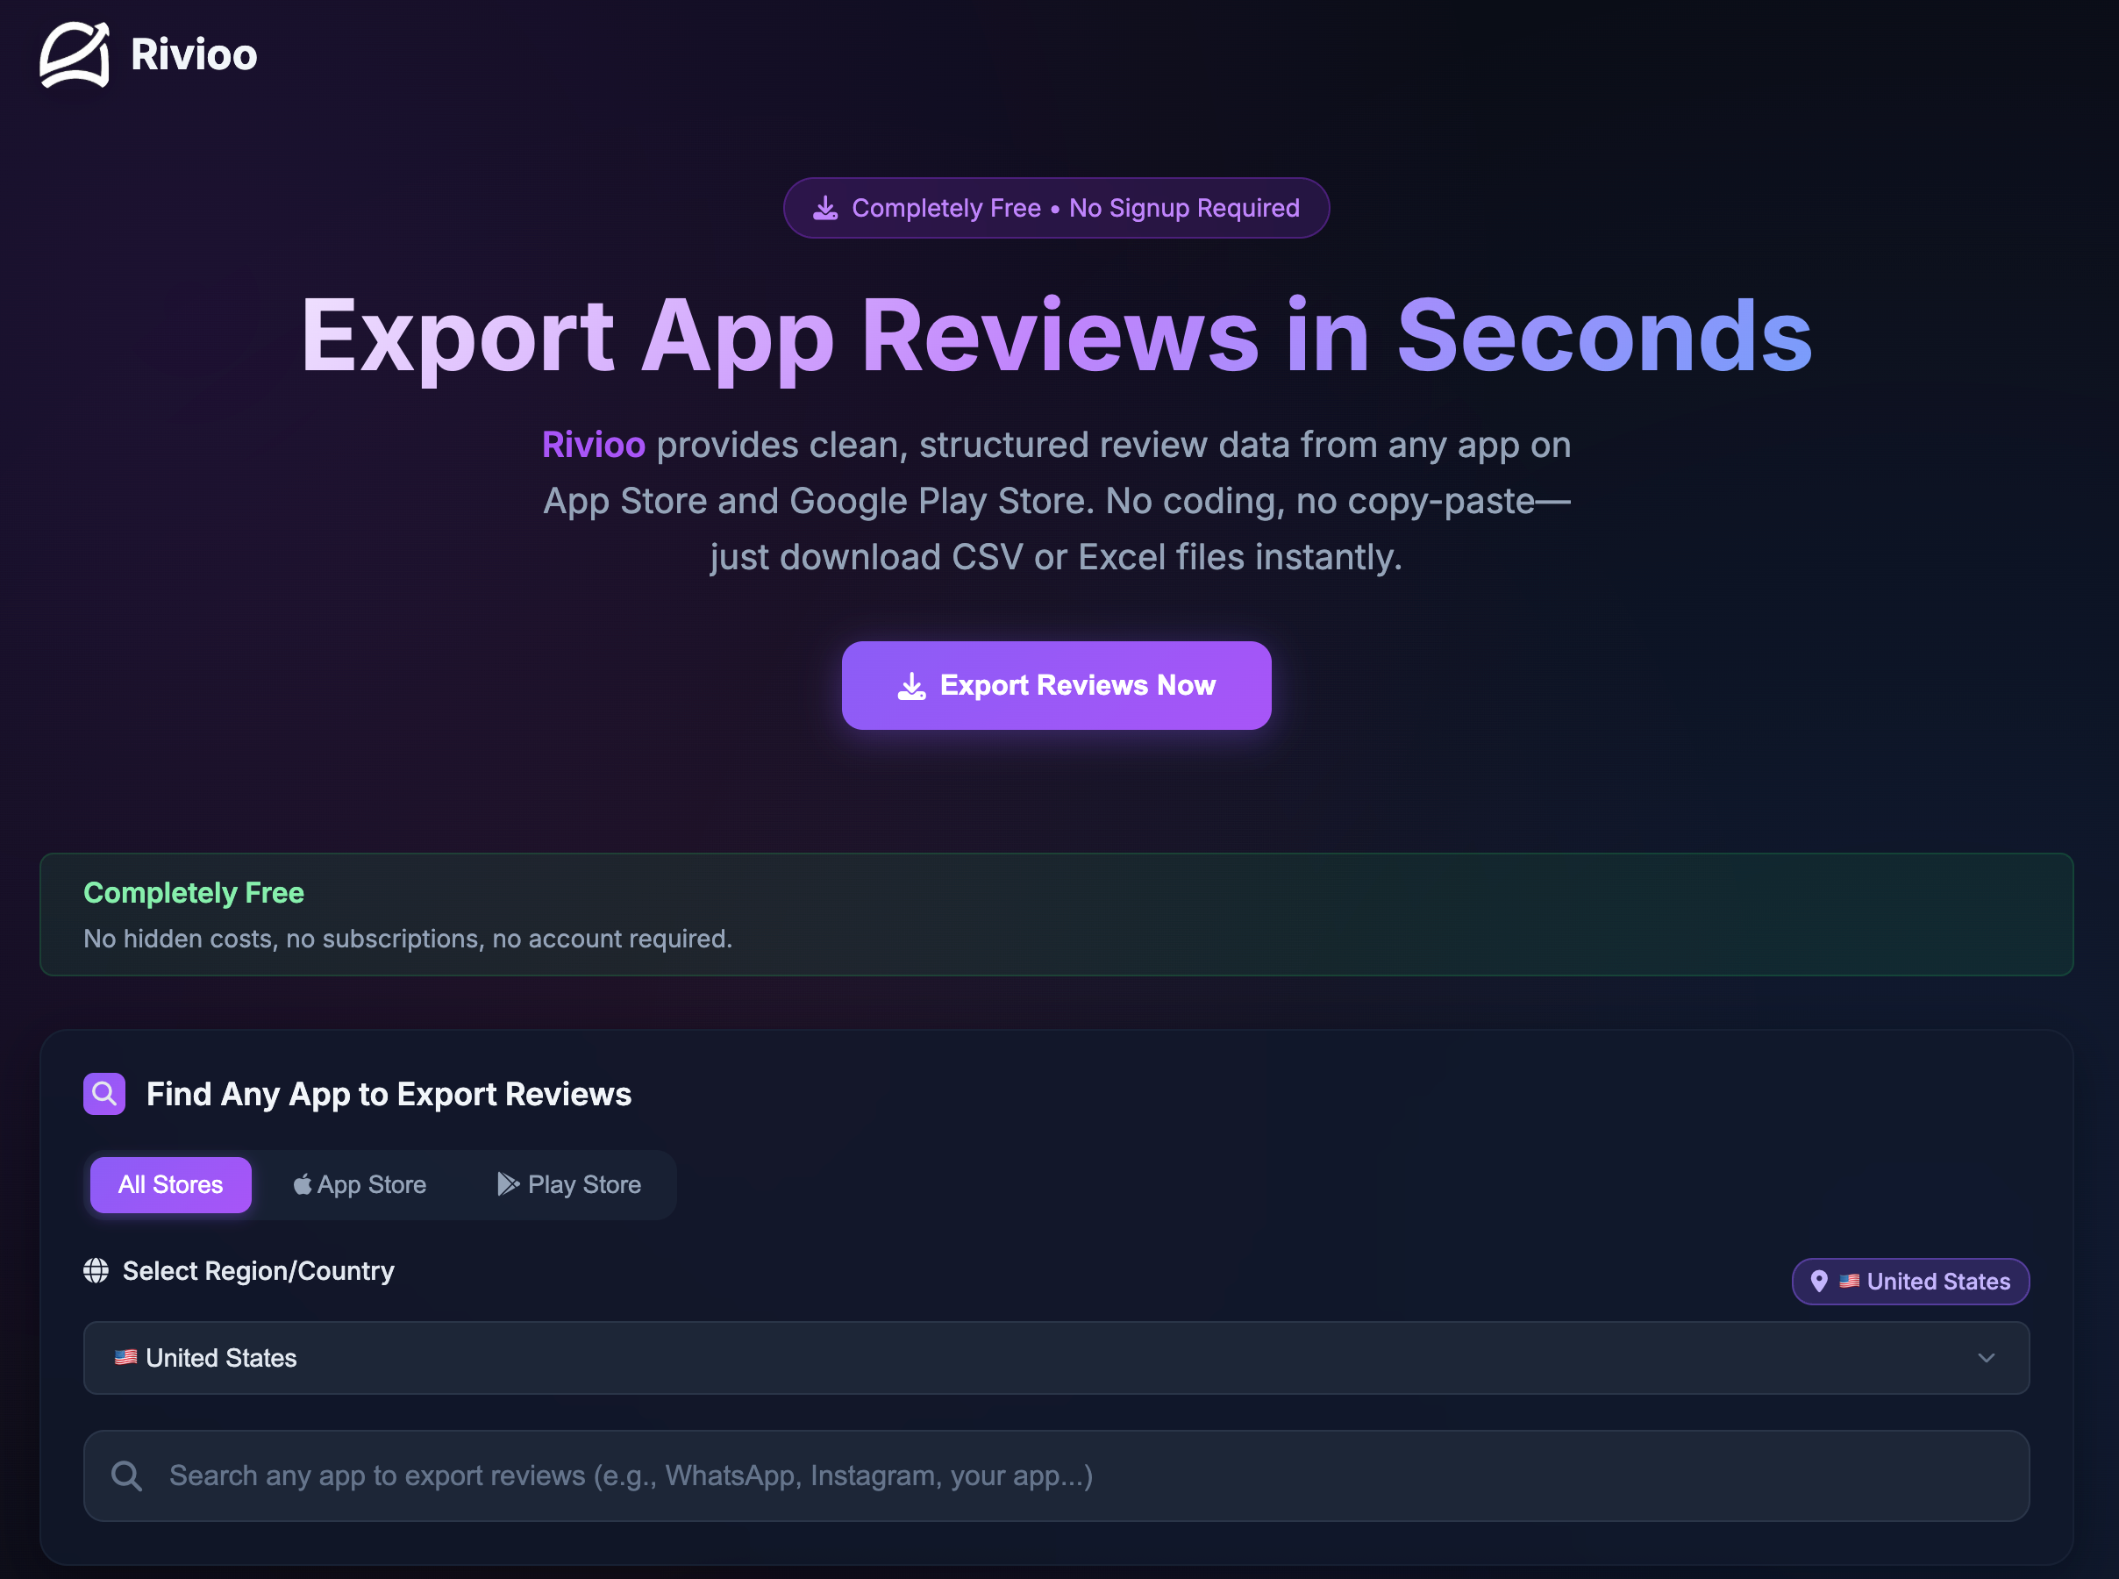Switch to the App Store tab
This screenshot has height=1579, width=2119.
click(360, 1185)
